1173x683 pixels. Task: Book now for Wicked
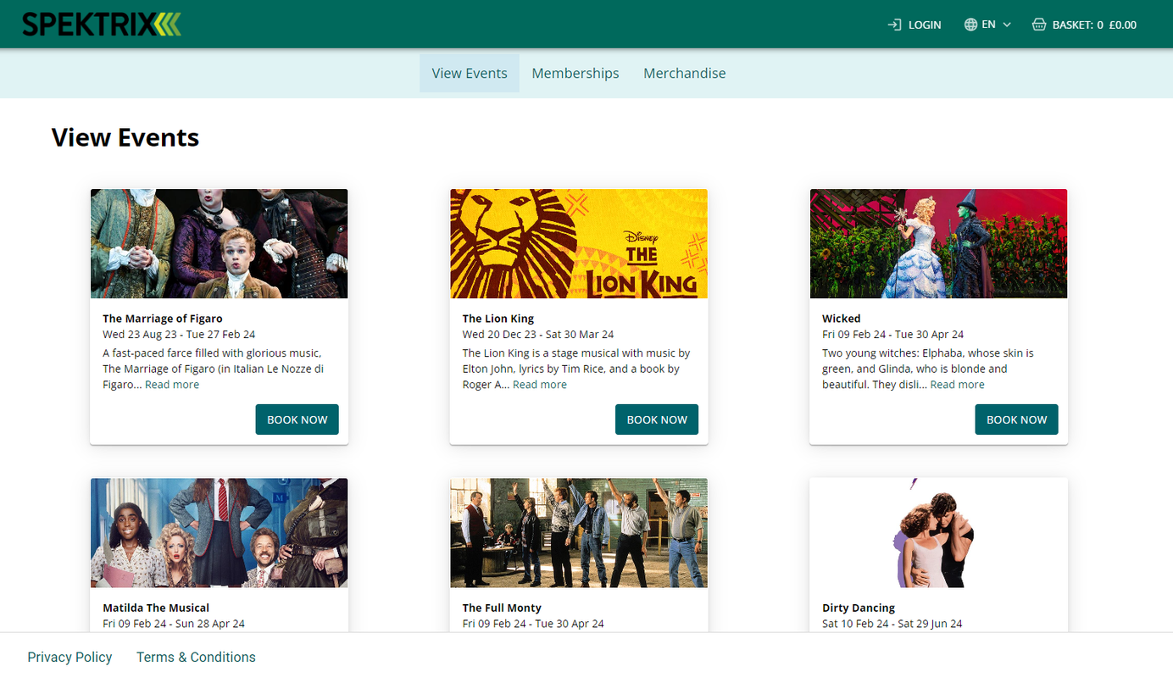click(1016, 419)
